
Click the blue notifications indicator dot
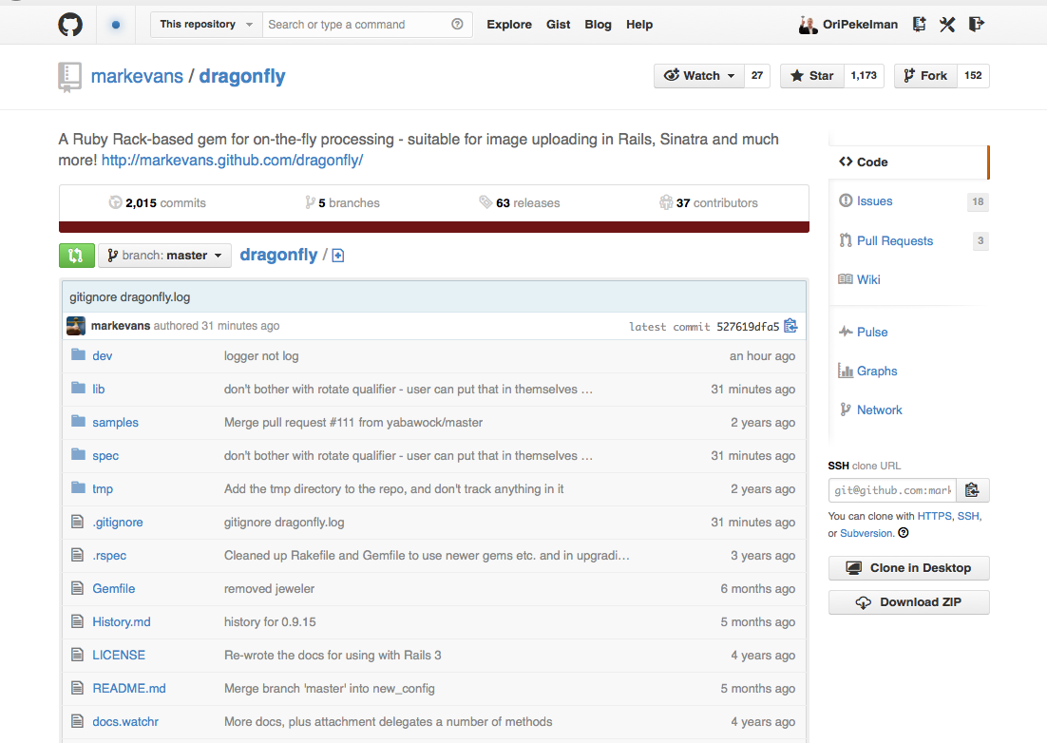click(116, 25)
